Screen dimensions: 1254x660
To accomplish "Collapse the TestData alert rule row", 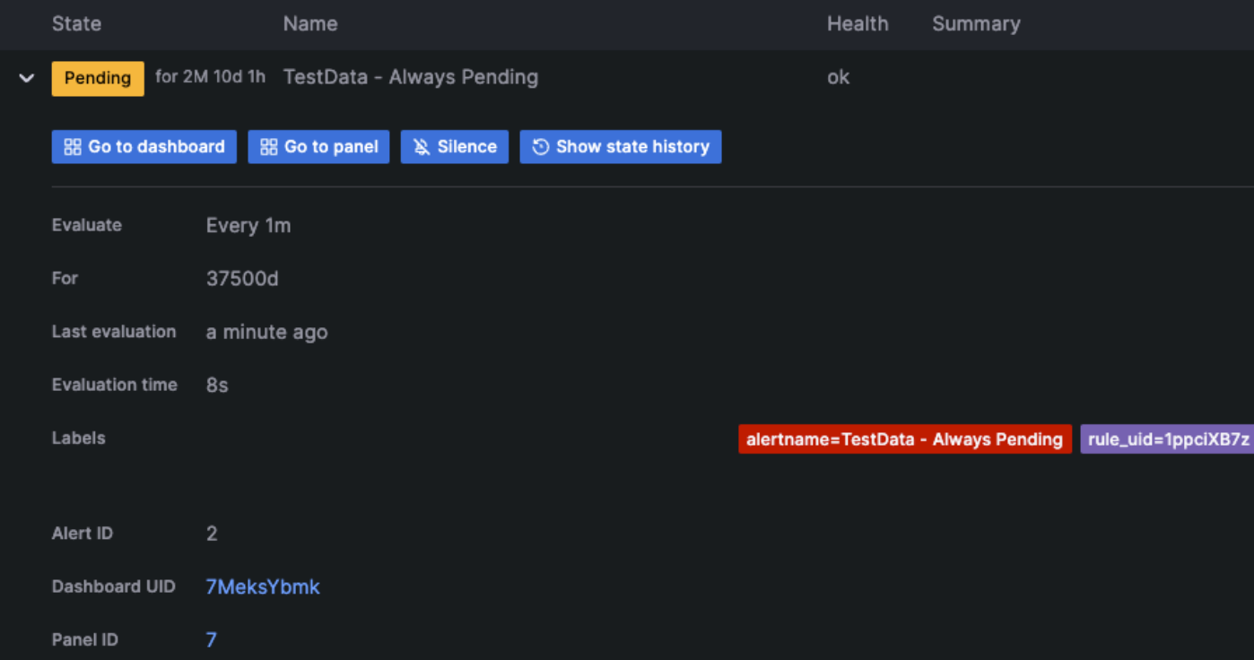I will (x=26, y=78).
